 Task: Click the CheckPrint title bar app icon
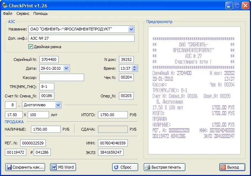[5, 5]
